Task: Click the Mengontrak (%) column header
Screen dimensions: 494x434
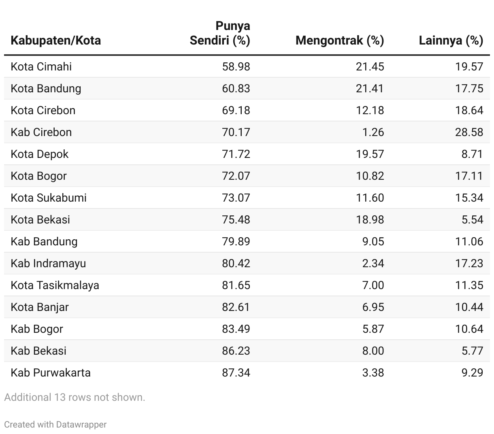Action: click(339, 40)
